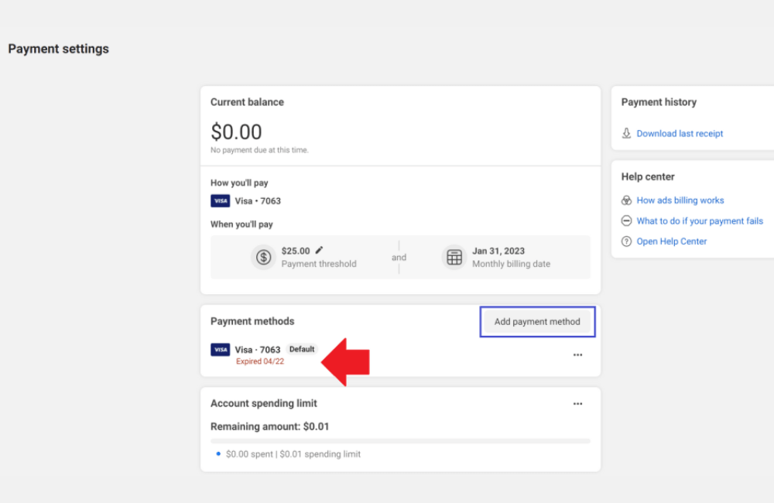
Task: Click the Default badge on Visa 7063
Action: 302,348
